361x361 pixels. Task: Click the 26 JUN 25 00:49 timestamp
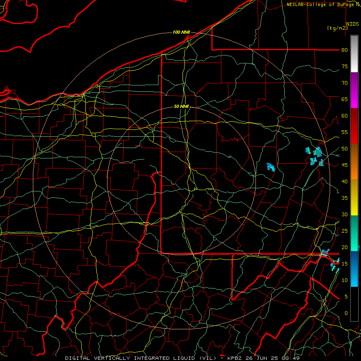[272, 358]
